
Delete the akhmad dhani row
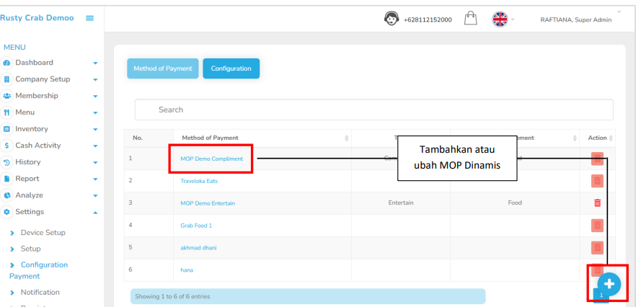point(597,248)
